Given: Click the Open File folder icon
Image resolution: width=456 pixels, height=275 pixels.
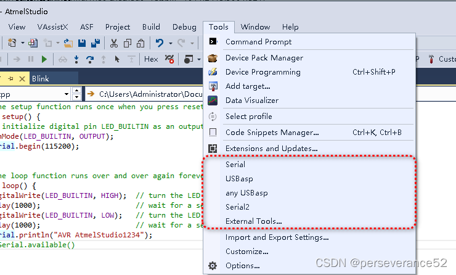Looking at the screenshot, I should [68, 43].
